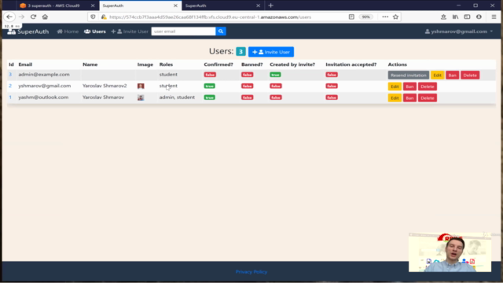Open the Privacy Policy footer link
This screenshot has width=503, height=283.
pyautogui.click(x=251, y=272)
